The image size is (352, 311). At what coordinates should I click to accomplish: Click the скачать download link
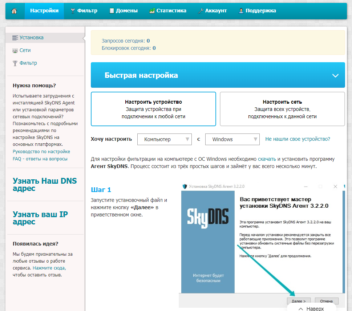[267, 159]
